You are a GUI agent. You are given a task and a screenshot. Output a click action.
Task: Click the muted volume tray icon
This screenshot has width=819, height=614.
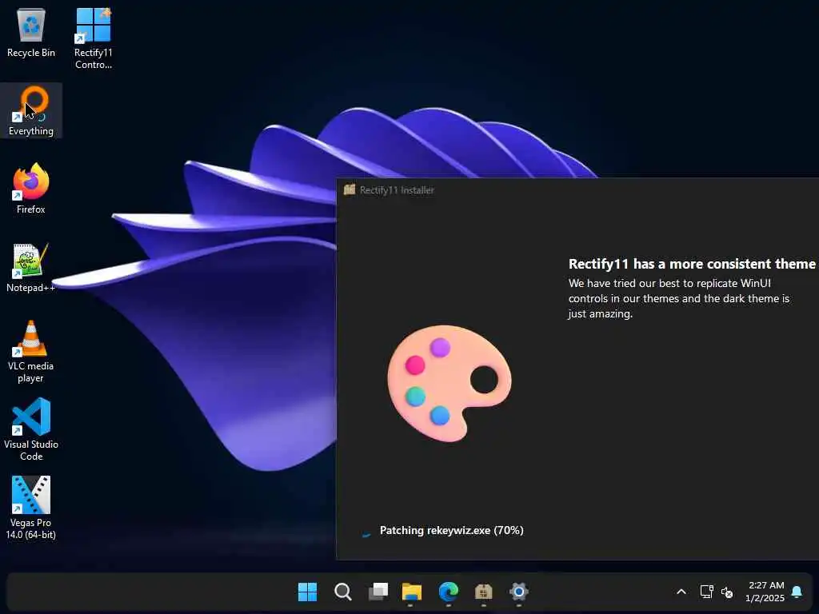[726, 592]
